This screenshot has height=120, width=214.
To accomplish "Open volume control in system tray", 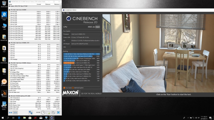I will pos(196,118).
